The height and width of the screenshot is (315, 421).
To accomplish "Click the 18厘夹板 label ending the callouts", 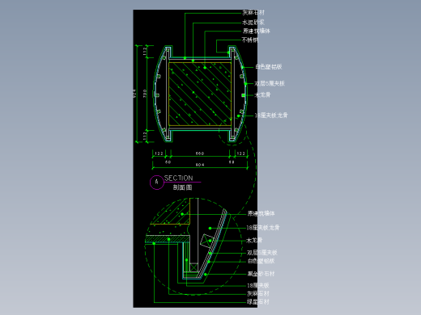I will click(258, 285).
